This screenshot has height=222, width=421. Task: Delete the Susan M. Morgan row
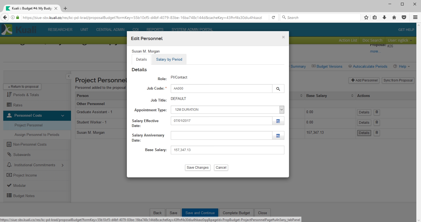click(x=377, y=133)
